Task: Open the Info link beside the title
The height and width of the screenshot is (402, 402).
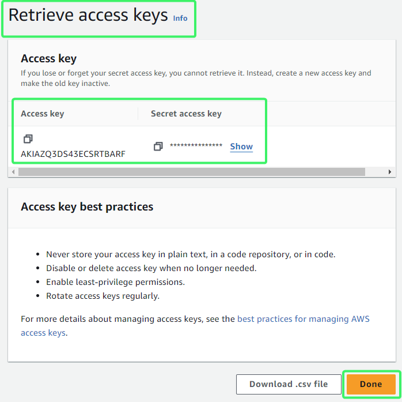Action: click(180, 18)
